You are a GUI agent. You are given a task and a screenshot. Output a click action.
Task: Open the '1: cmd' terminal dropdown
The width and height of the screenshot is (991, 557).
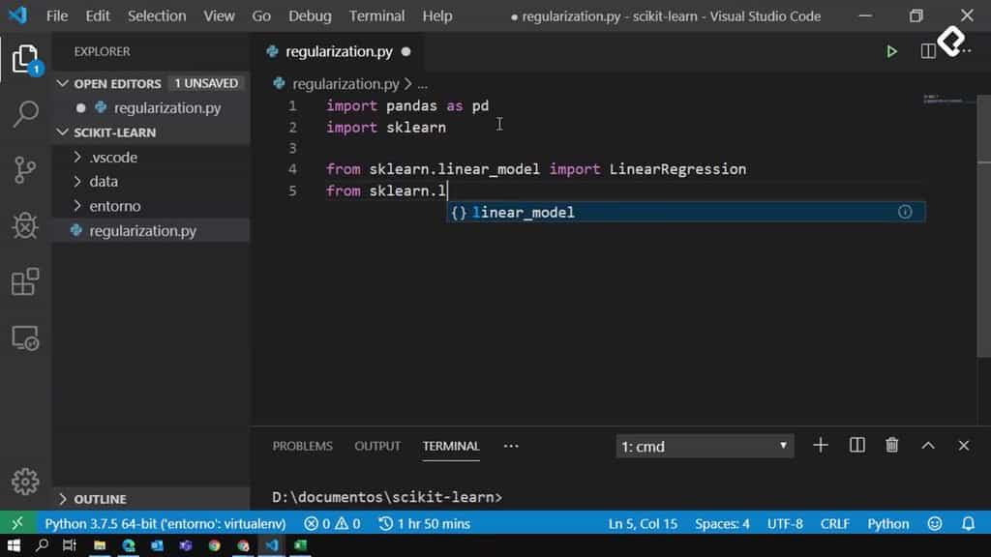point(704,445)
